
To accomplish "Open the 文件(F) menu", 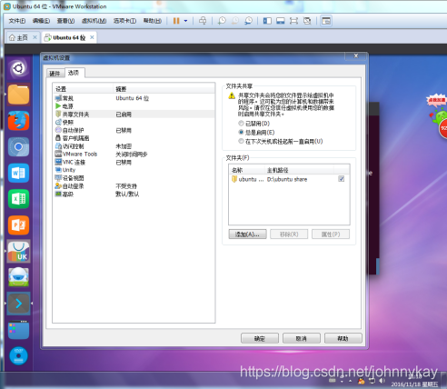I will [17, 21].
